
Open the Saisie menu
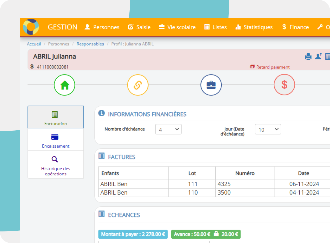139,27
